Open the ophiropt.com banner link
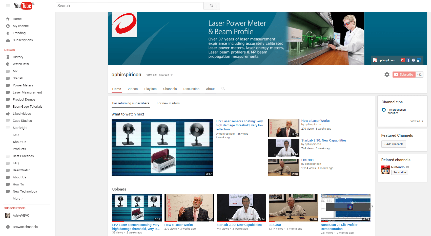431x236 pixels. click(x=384, y=60)
